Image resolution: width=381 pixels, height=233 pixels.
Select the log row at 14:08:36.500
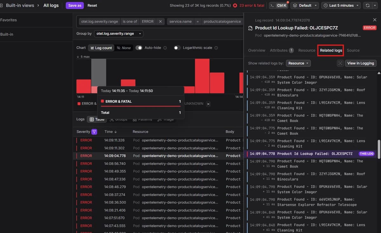pos(158,202)
